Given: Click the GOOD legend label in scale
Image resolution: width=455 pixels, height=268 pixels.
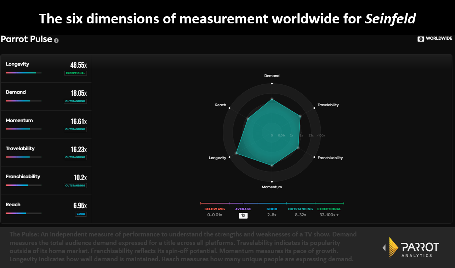Looking at the screenshot, I should pyautogui.click(x=272, y=209).
